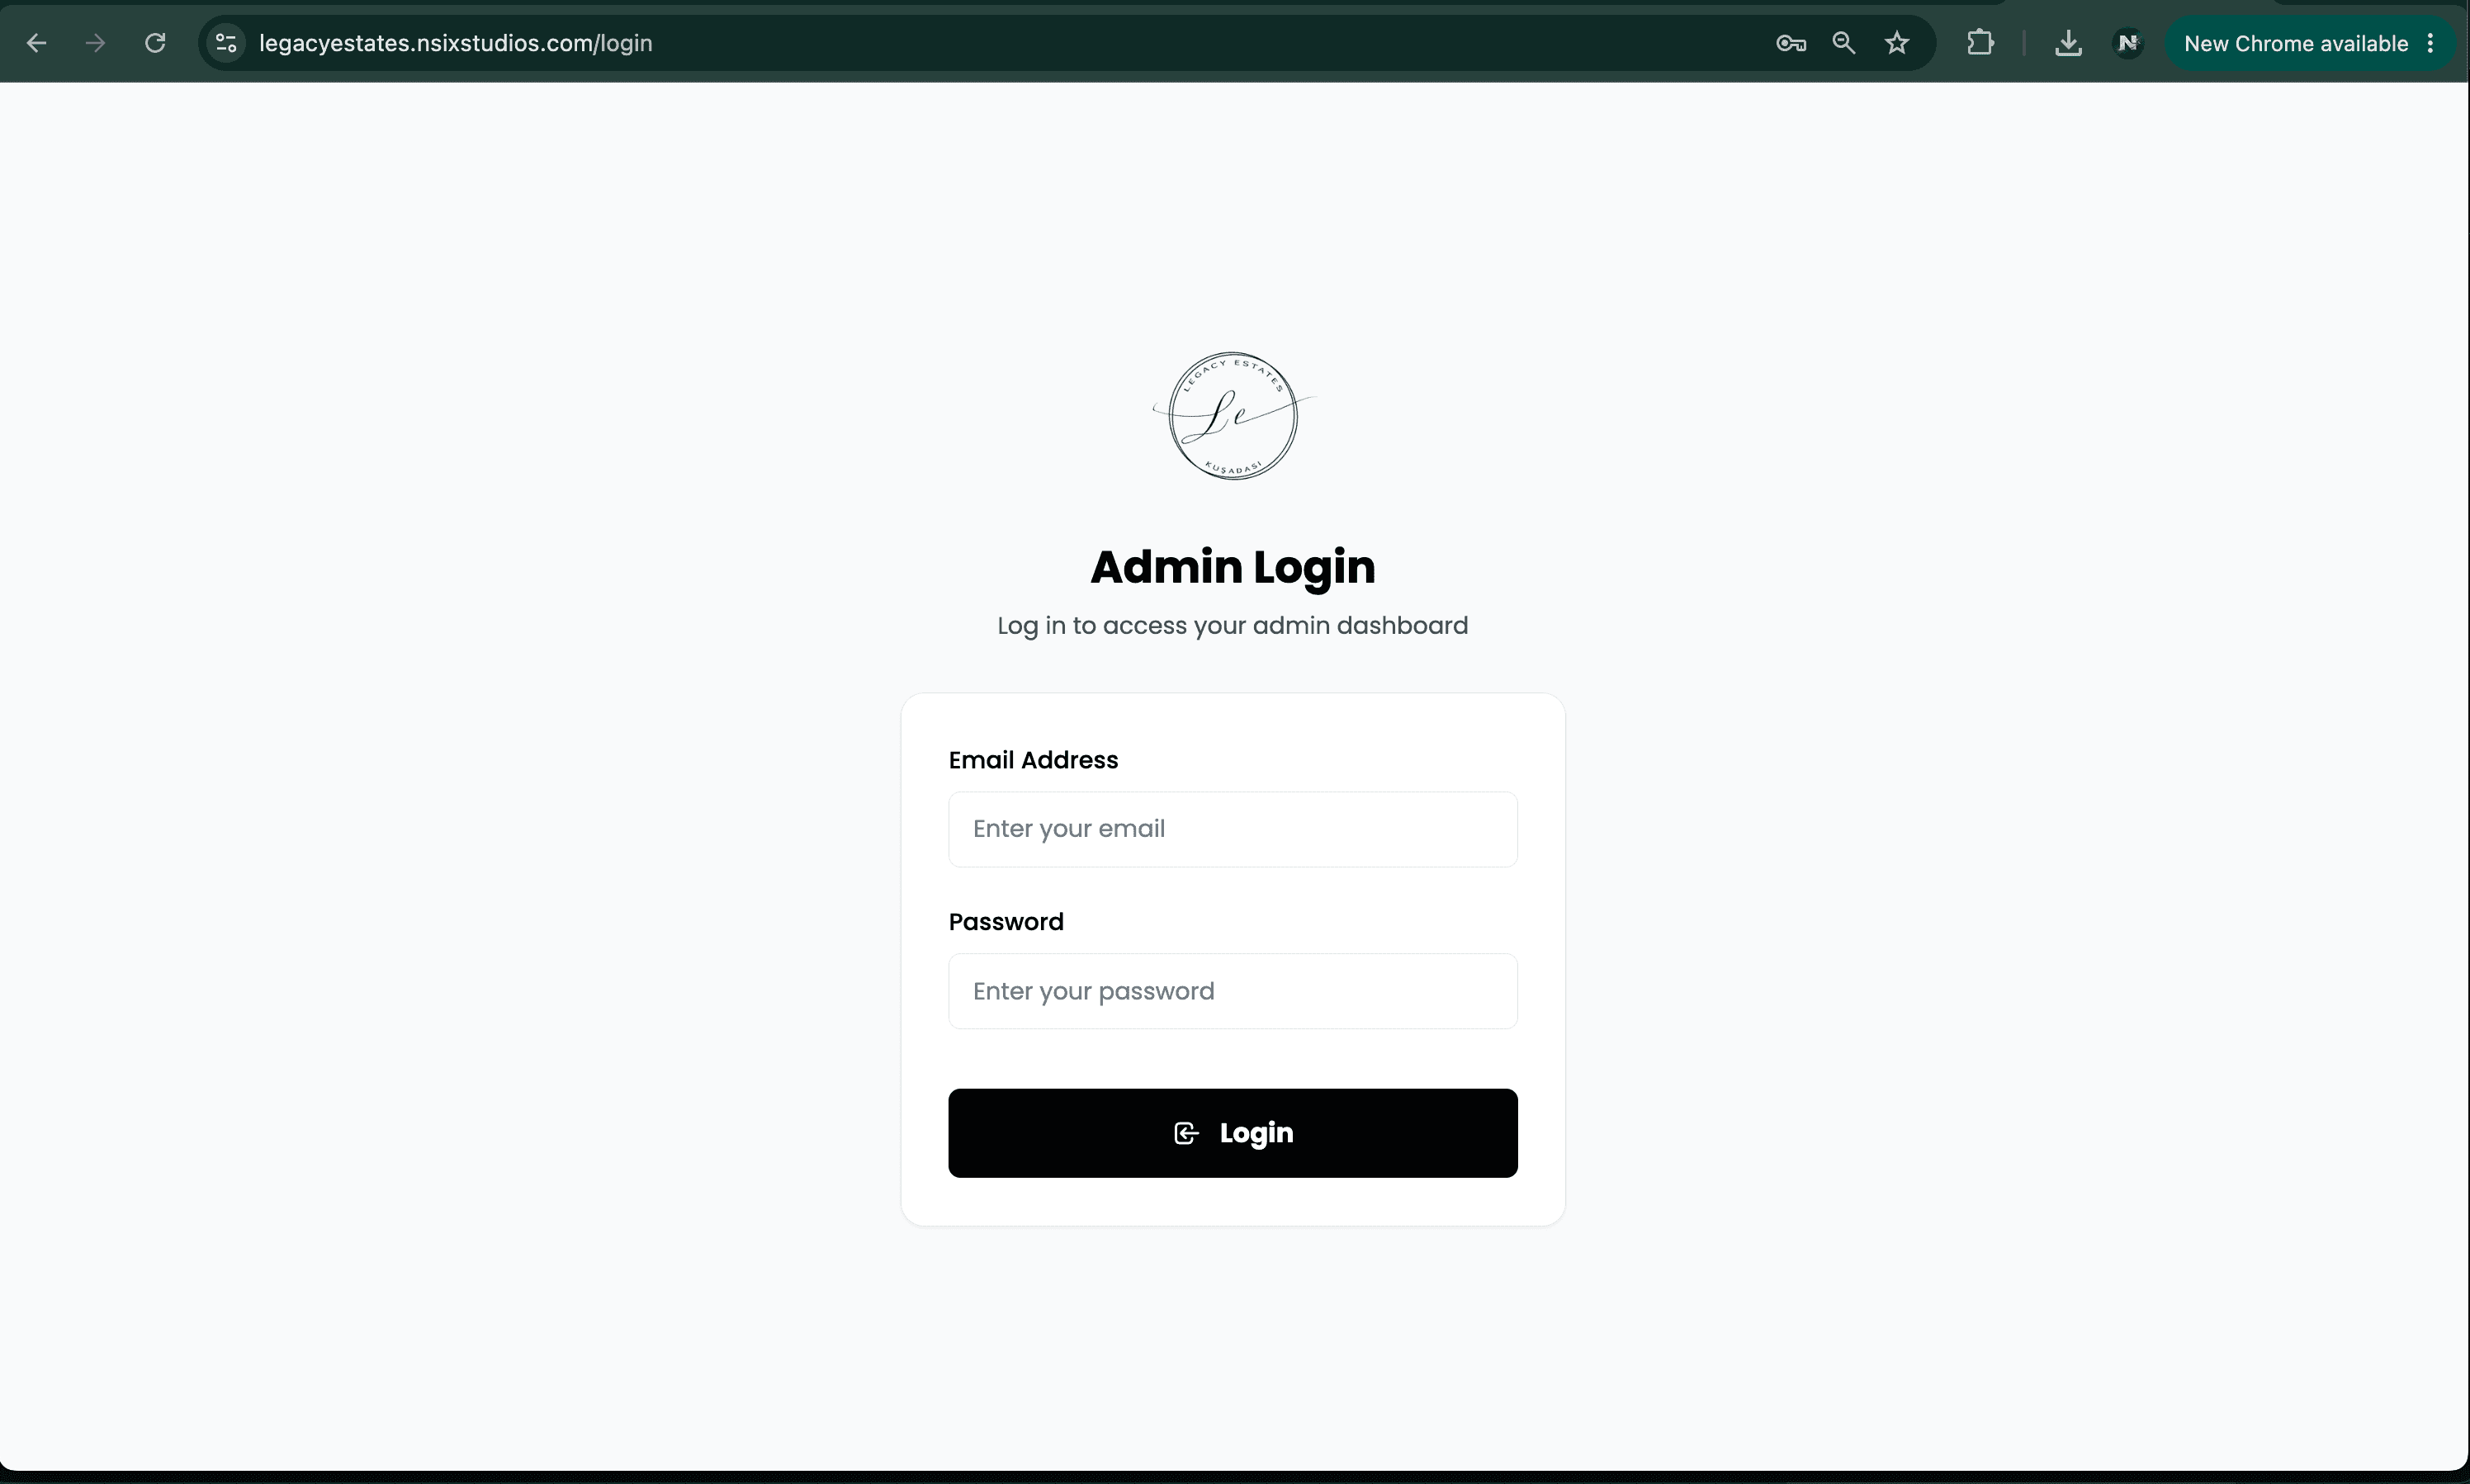
Task: Focus the Enter your password field
Action: tap(1233, 991)
